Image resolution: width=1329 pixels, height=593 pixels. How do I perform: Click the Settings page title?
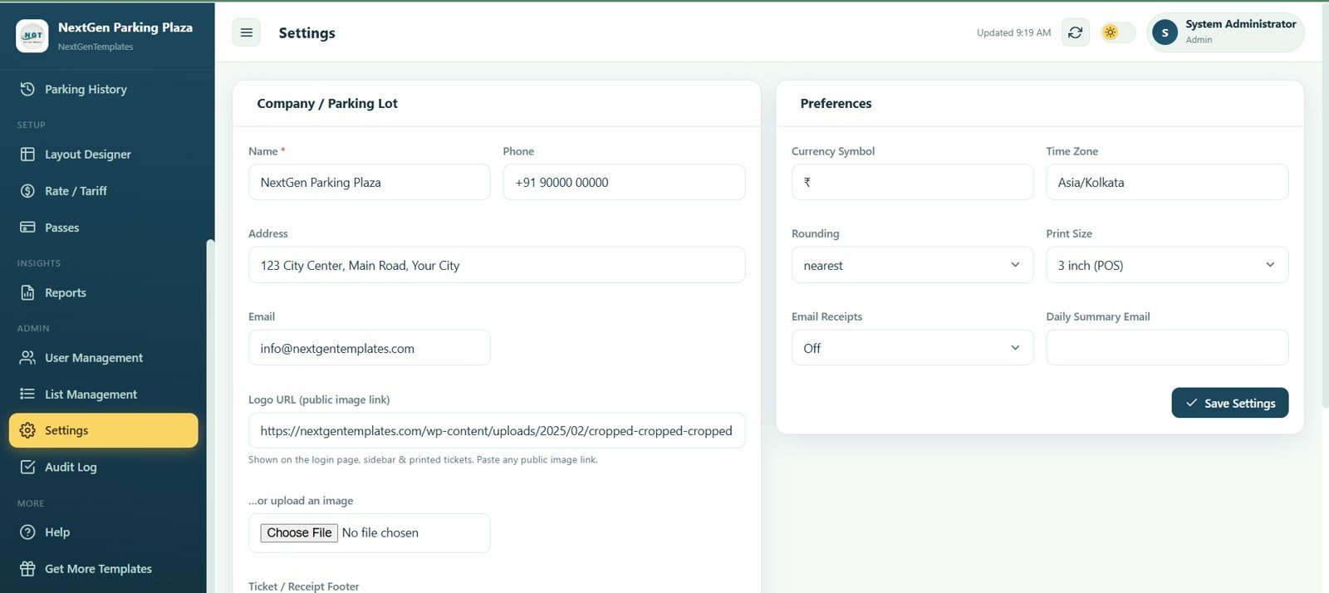click(x=307, y=32)
